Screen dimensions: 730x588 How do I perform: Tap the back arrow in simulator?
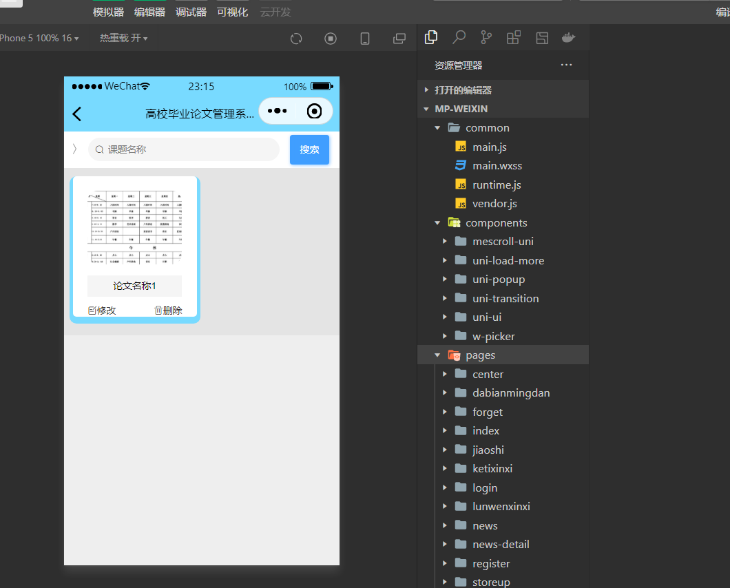click(x=77, y=114)
